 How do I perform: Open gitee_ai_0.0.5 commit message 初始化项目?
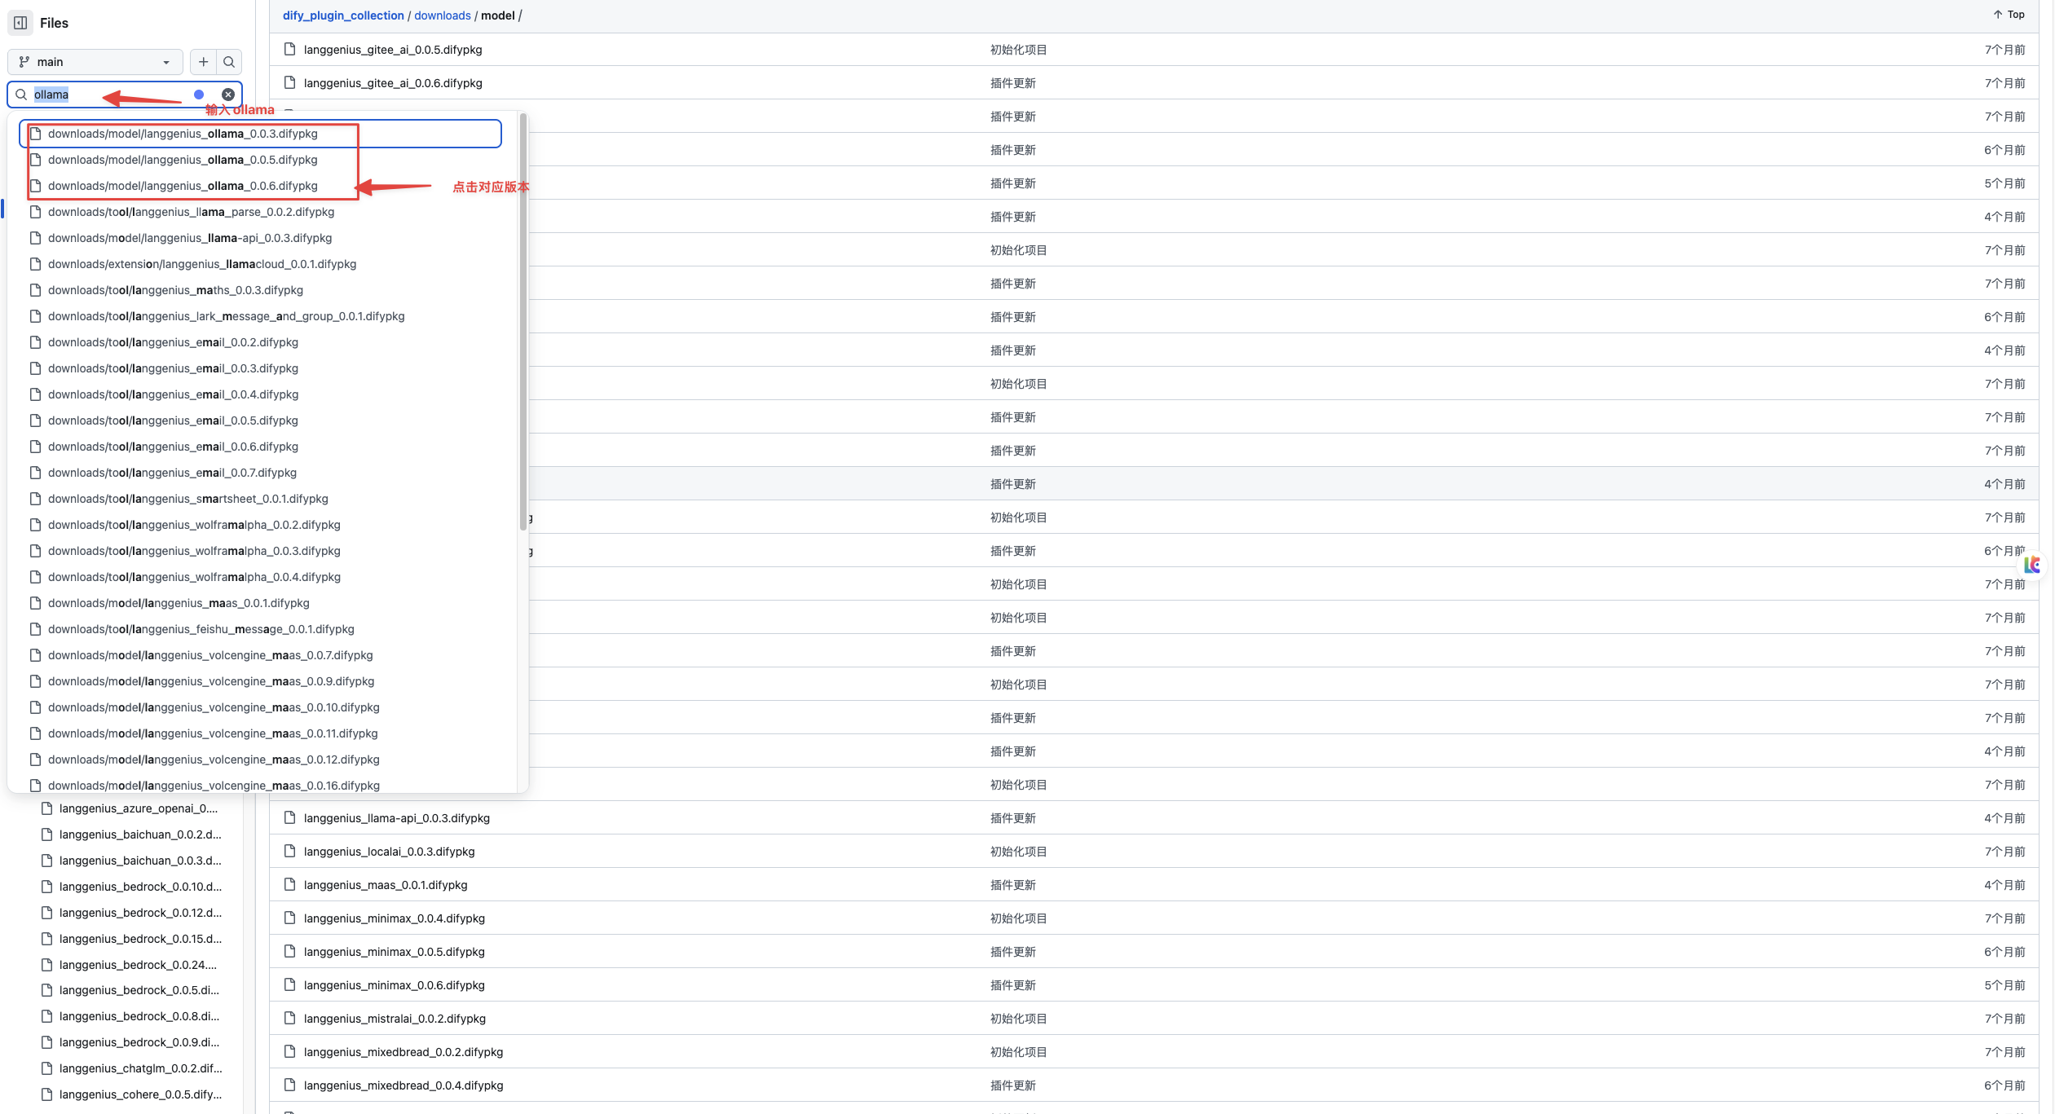(x=1018, y=50)
